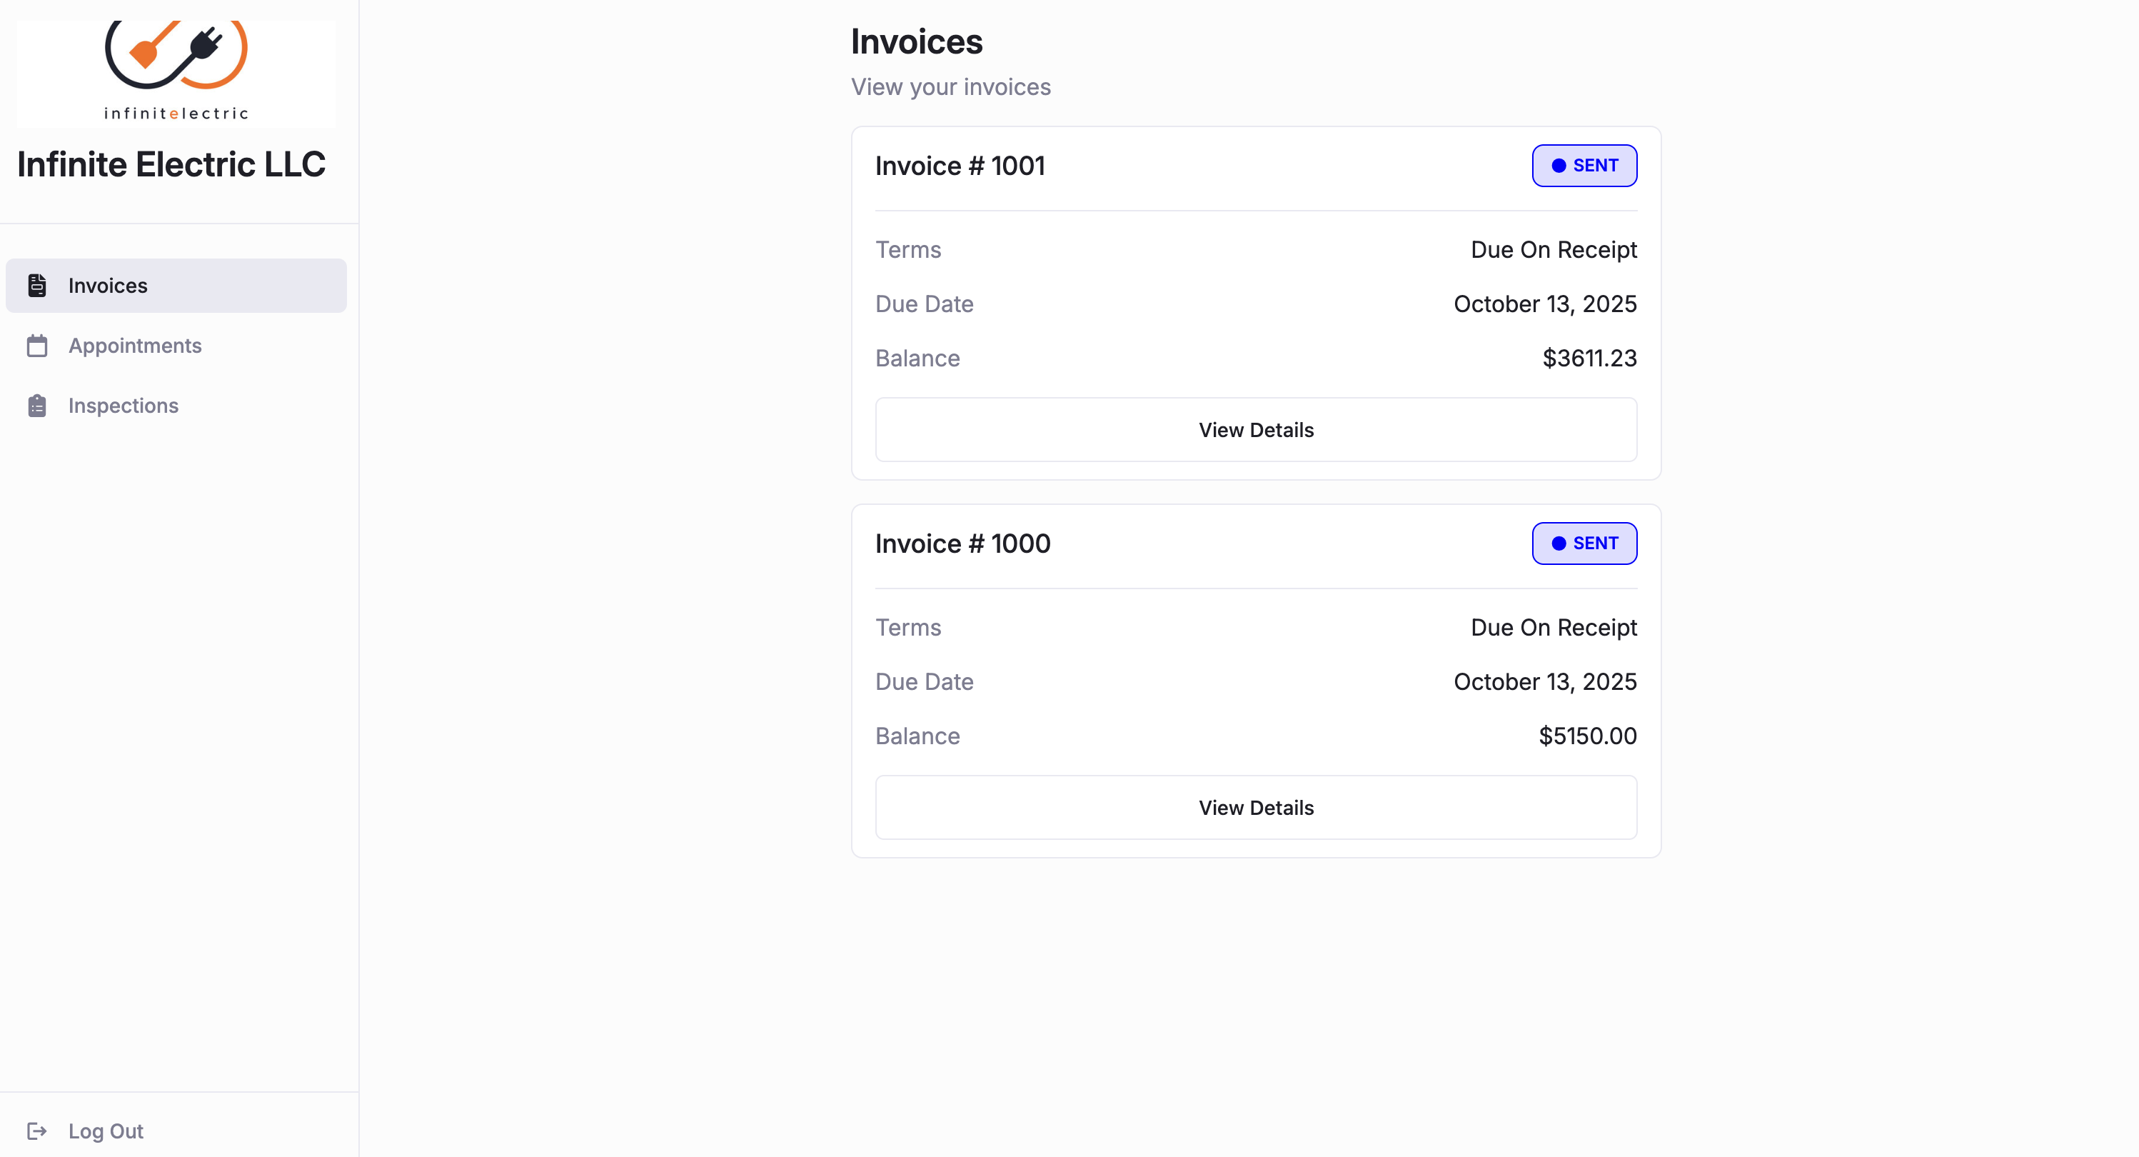Click the Invoices document icon in sidebar
Viewport: 2139px width, 1157px height.
pyautogui.click(x=37, y=286)
